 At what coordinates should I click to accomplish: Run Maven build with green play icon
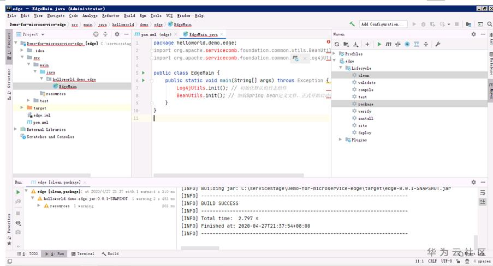click(379, 44)
